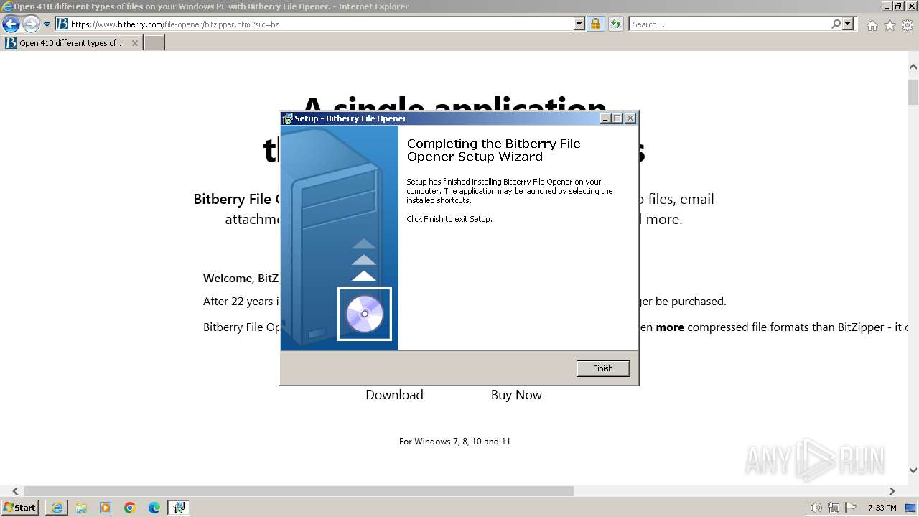Viewport: 919px width, 517px height.
Task: Open the recent pages dropdown arrow
Action: (x=47, y=24)
